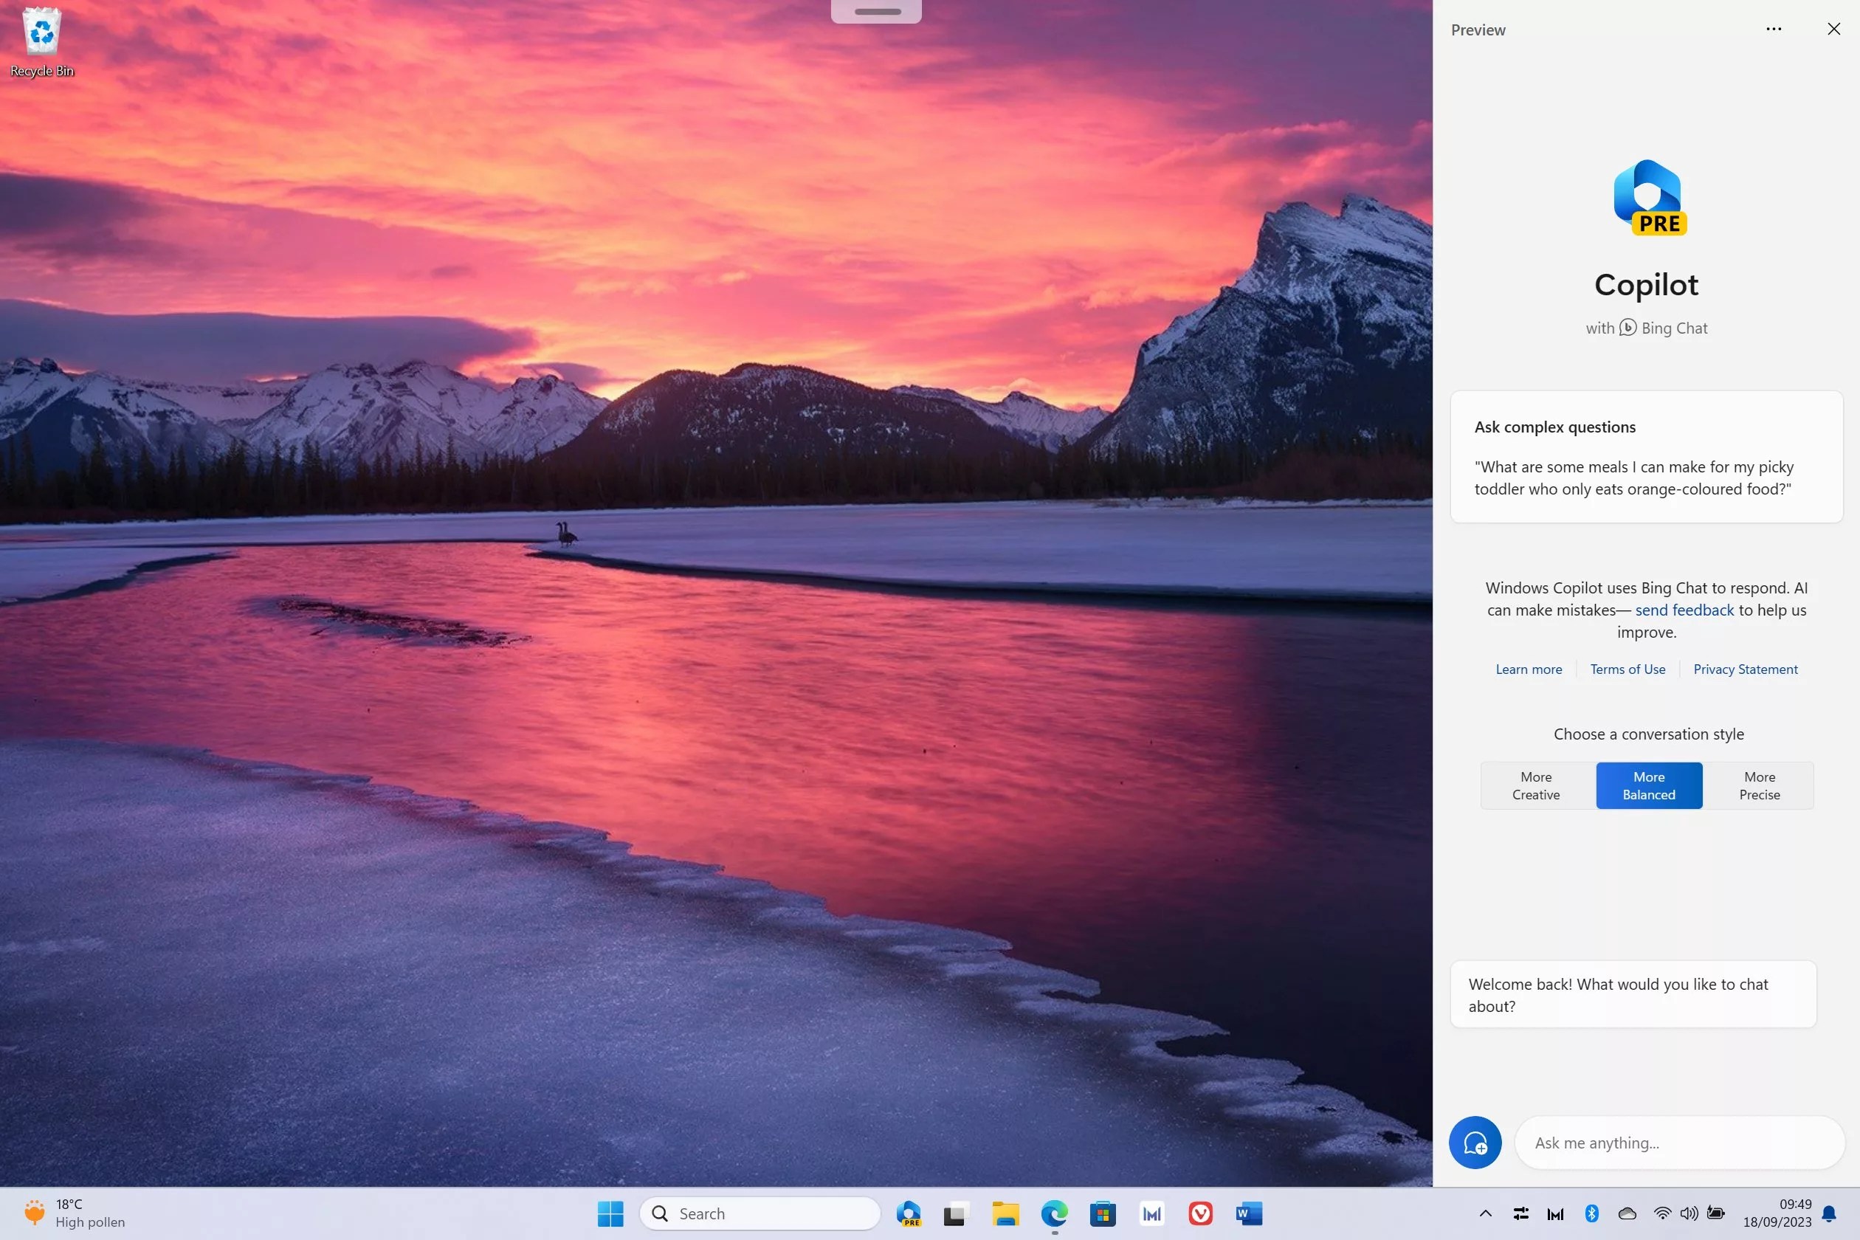
Task: Open Bluetooth settings from the system tray
Action: pyautogui.click(x=1593, y=1213)
